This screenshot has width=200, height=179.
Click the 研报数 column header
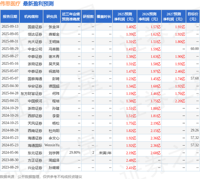tap(88, 17)
